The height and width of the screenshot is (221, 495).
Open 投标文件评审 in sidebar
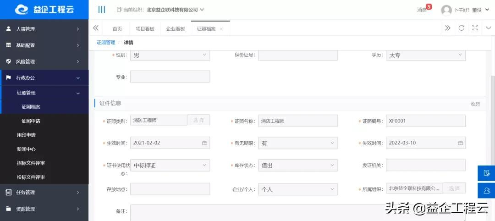click(x=44, y=177)
